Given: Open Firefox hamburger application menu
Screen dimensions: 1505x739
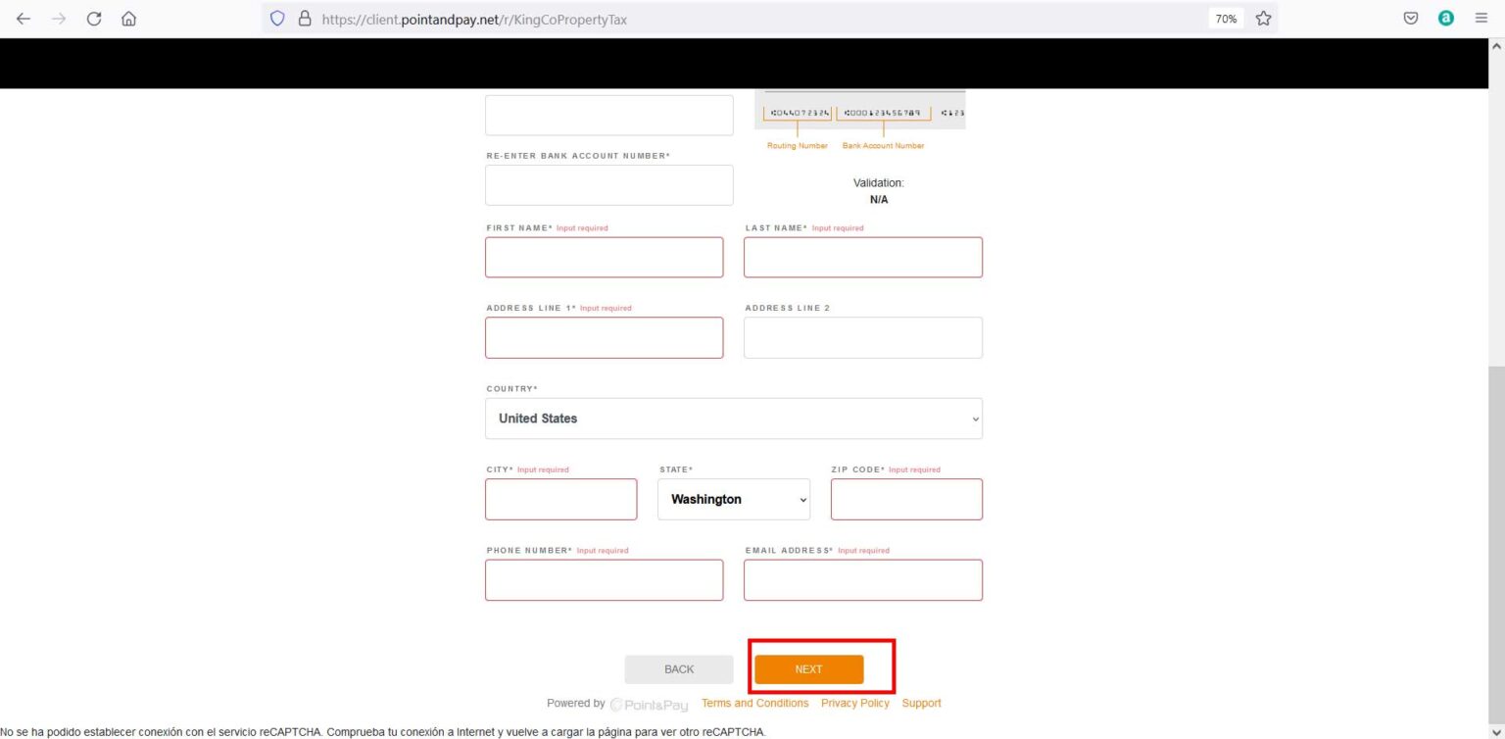Looking at the screenshot, I should 1481,19.
